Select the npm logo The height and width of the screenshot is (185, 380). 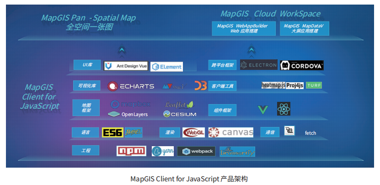(131, 151)
